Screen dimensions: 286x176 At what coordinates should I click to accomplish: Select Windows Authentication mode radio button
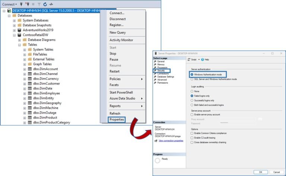192,75
